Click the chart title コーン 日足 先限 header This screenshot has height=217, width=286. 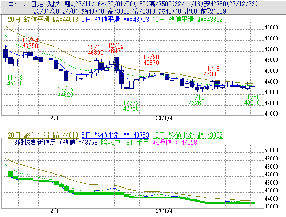[34, 4]
